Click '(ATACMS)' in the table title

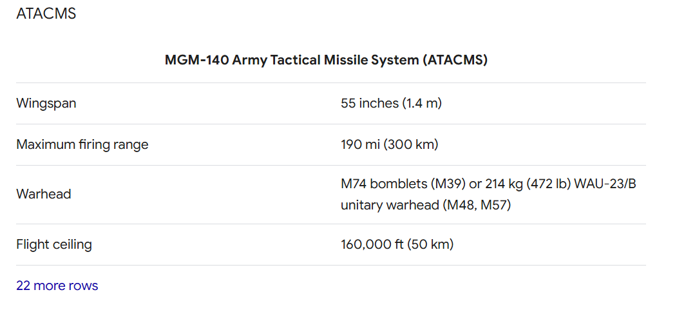click(x=455, y=60)
